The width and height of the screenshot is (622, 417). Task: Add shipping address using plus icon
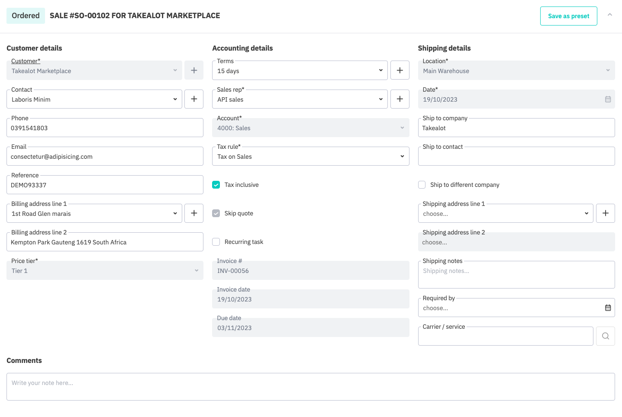click(x=605, y=213)
